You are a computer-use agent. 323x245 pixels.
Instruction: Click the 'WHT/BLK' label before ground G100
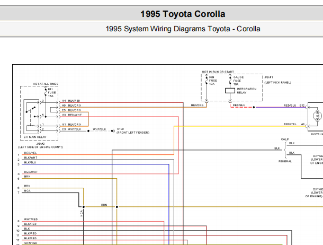tap(100, 129)
